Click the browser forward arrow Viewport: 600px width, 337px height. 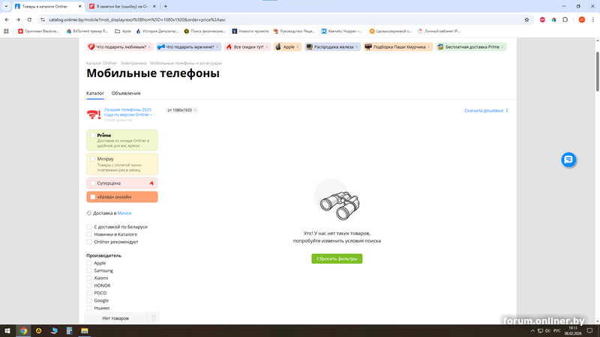(18, 19)
